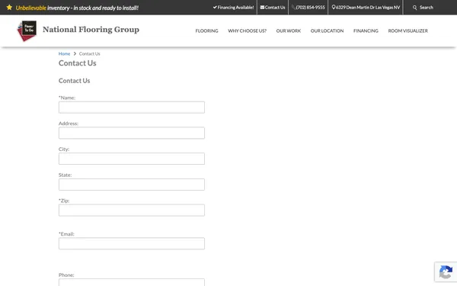Screen dimensions: 457x286
Task: Click the Search text in top bar
Action: click(427, 8)
